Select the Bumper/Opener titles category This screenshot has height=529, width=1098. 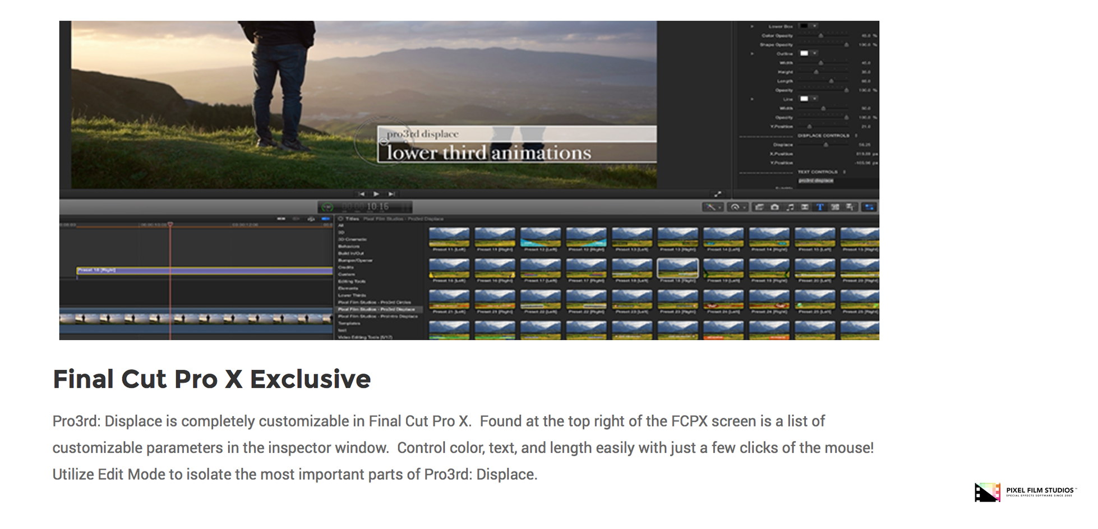coord(355,261)
